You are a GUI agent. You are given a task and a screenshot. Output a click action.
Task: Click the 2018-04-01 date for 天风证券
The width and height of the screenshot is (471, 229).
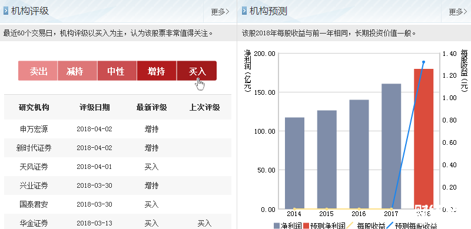tap(94, 167)
